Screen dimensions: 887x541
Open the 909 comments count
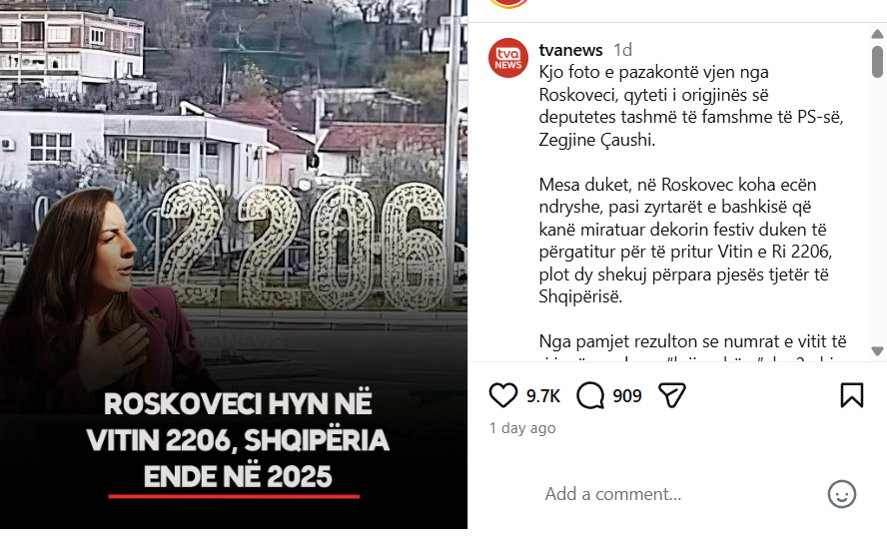click(626, 395)
